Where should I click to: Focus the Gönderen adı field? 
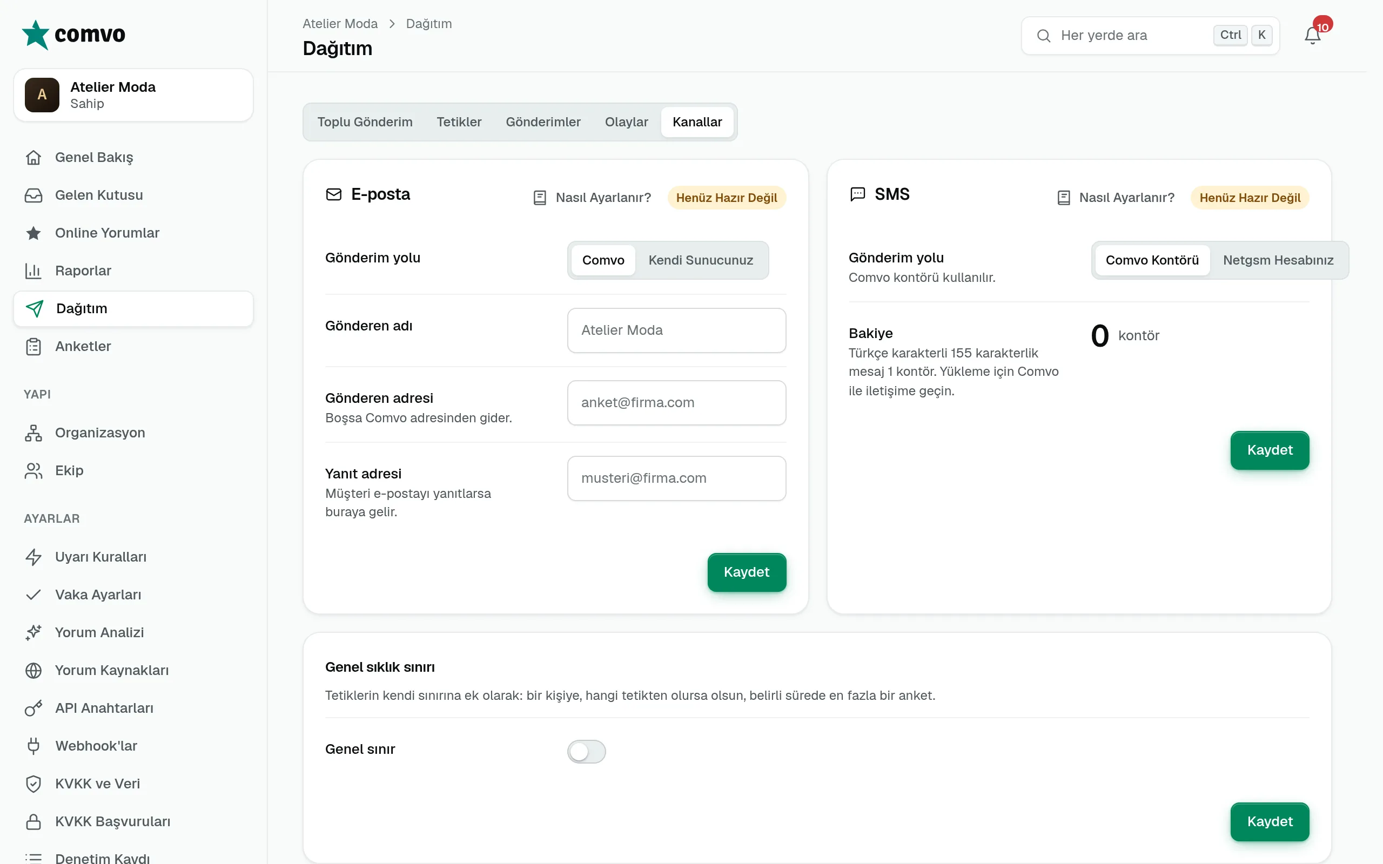pyautogui.click(x=676, y=330)
